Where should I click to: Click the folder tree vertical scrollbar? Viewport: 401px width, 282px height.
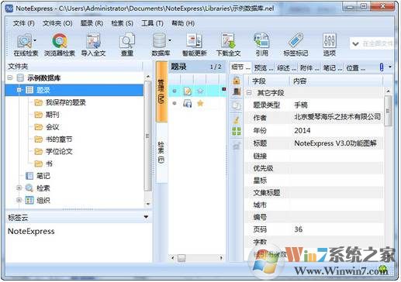click(148, 136)
